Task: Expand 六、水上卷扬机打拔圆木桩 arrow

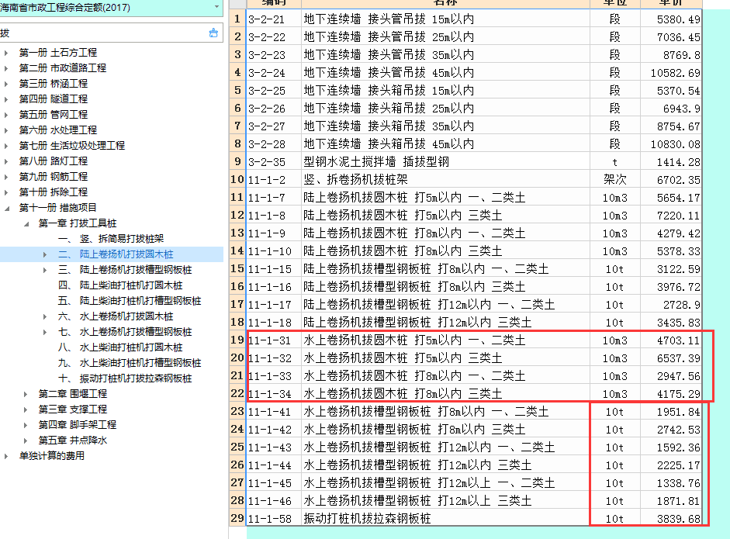Action: click(45, 316)
